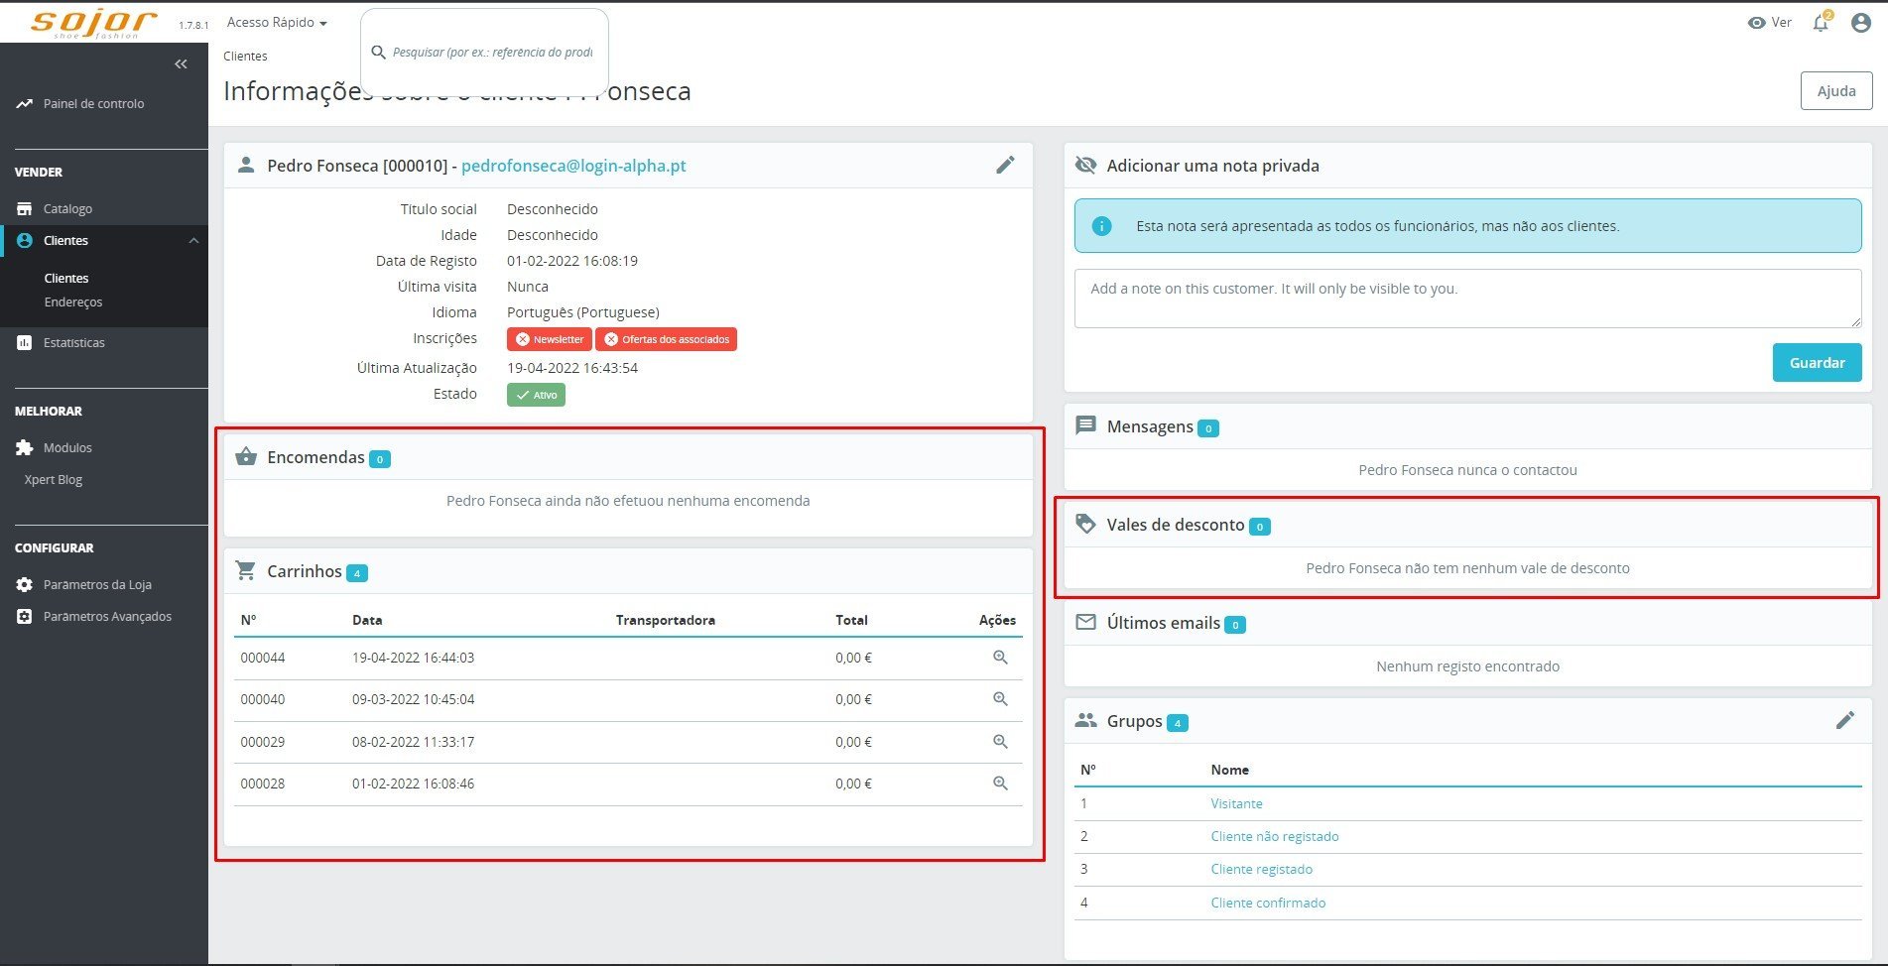Screen dimensions: 1888x966
Task: Open Ver shop view eye link
Action: tap(1769, 22)
